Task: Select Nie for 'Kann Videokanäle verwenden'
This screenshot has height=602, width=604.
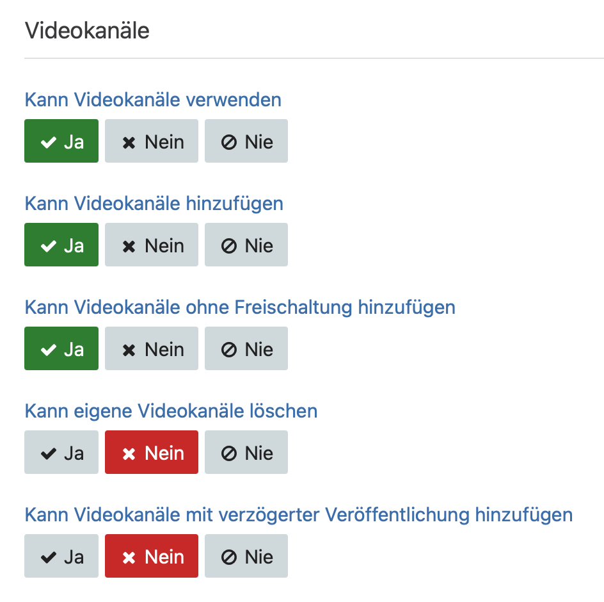Action: click(x=246, y=141)
